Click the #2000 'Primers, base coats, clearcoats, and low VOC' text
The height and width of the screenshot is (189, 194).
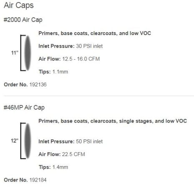(x=95, y=33)
